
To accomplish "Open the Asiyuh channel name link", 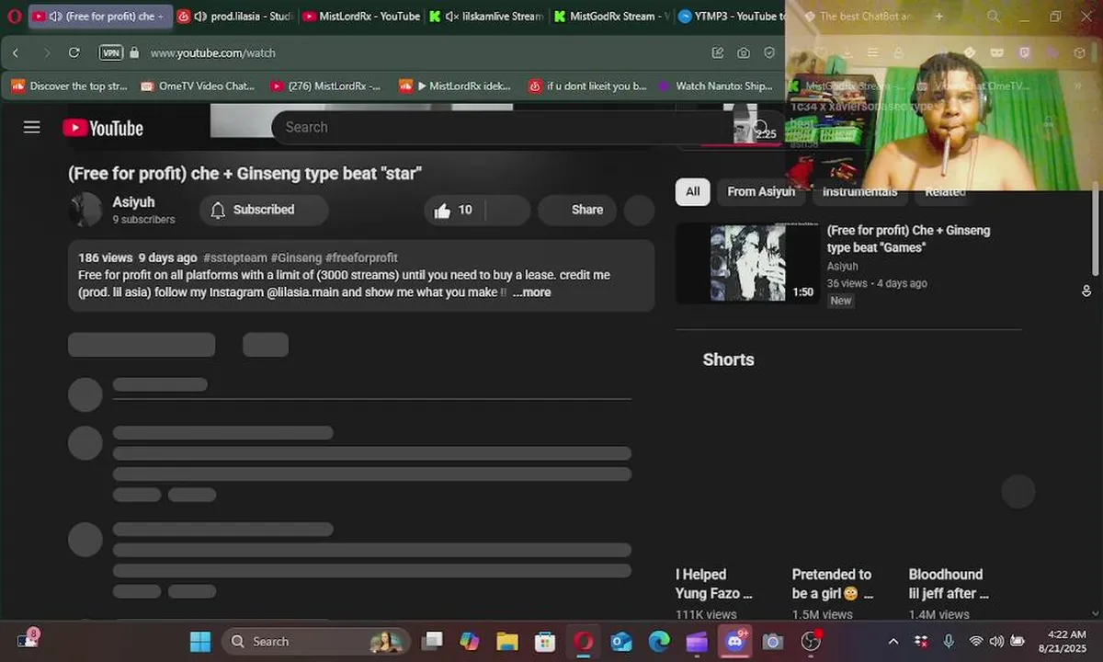I will click(x=133, y=201).
